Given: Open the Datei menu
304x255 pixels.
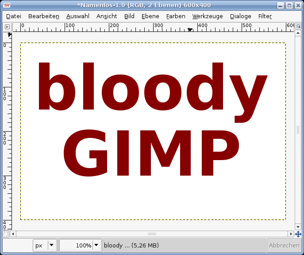Looking at the screenshot, I should (14, 16).
